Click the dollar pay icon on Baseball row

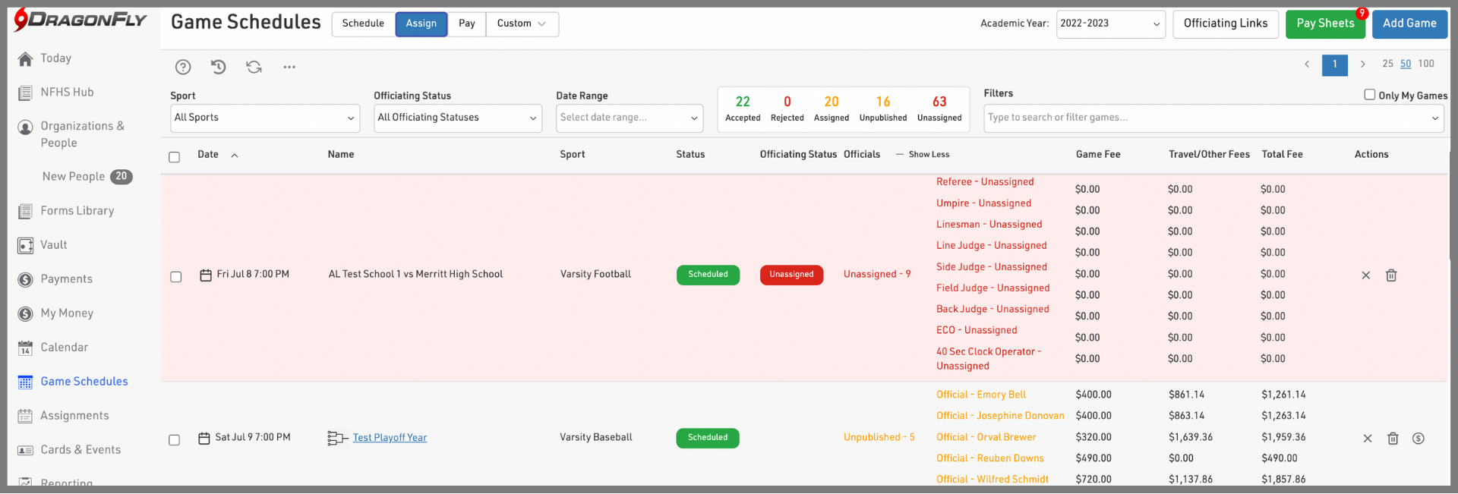click(x=1418, y=439)
